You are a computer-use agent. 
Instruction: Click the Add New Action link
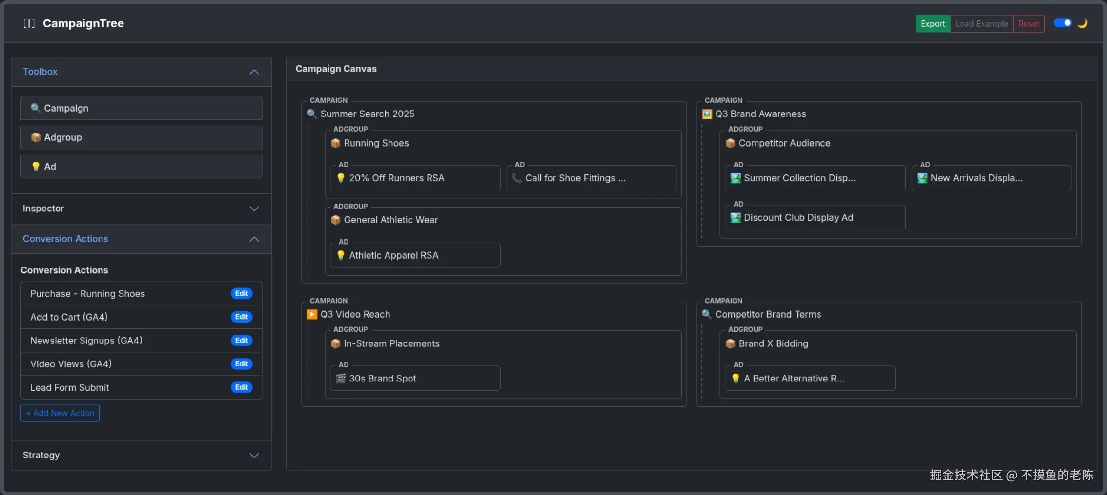[60, 413]
